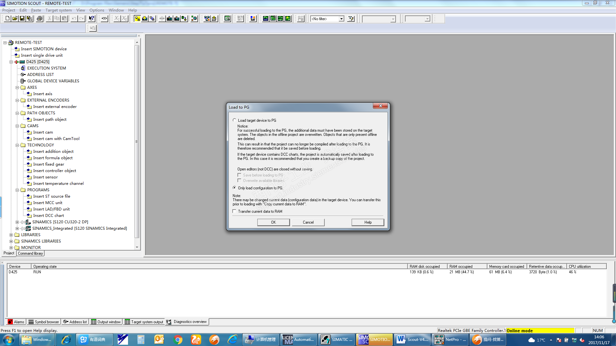Switch to the Command library tab

30,253
